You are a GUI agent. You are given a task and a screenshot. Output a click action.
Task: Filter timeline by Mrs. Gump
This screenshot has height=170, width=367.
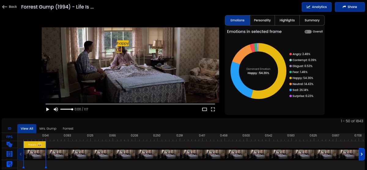(x=48, y=128)
